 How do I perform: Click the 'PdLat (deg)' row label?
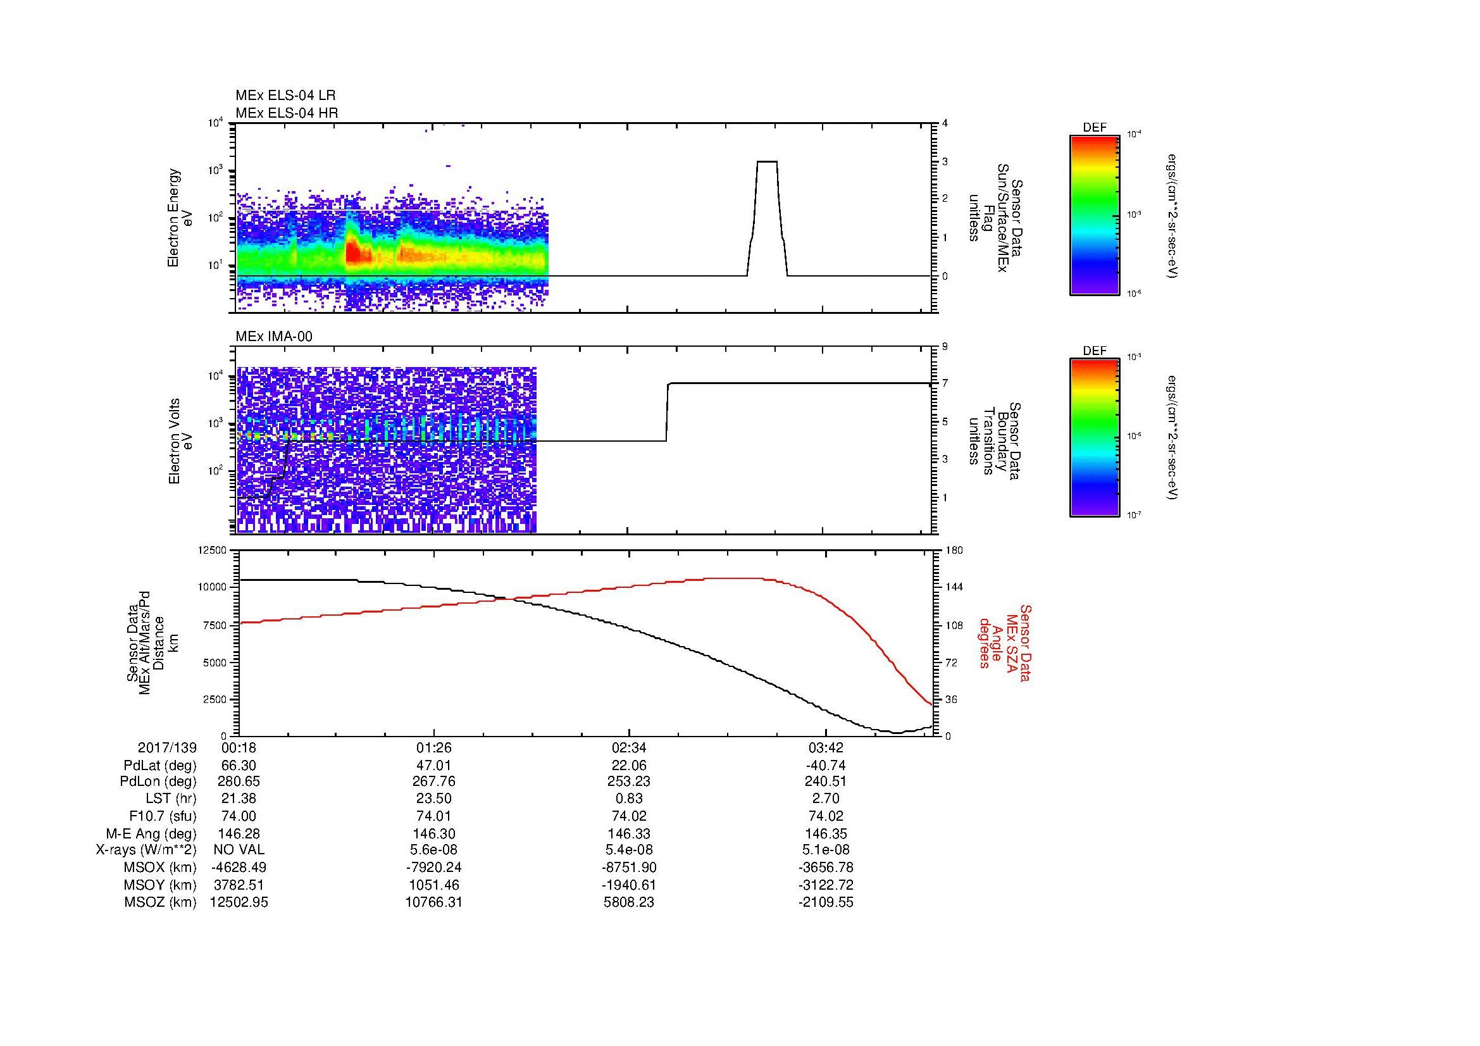tap(160, 766)
